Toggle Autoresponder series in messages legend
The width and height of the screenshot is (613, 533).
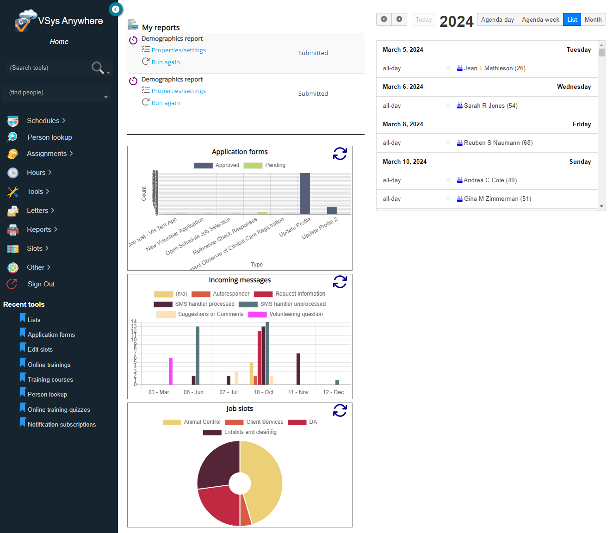click(x=201, y=294)
